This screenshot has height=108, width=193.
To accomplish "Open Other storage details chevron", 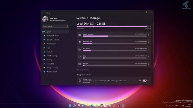I will (149, 57).
